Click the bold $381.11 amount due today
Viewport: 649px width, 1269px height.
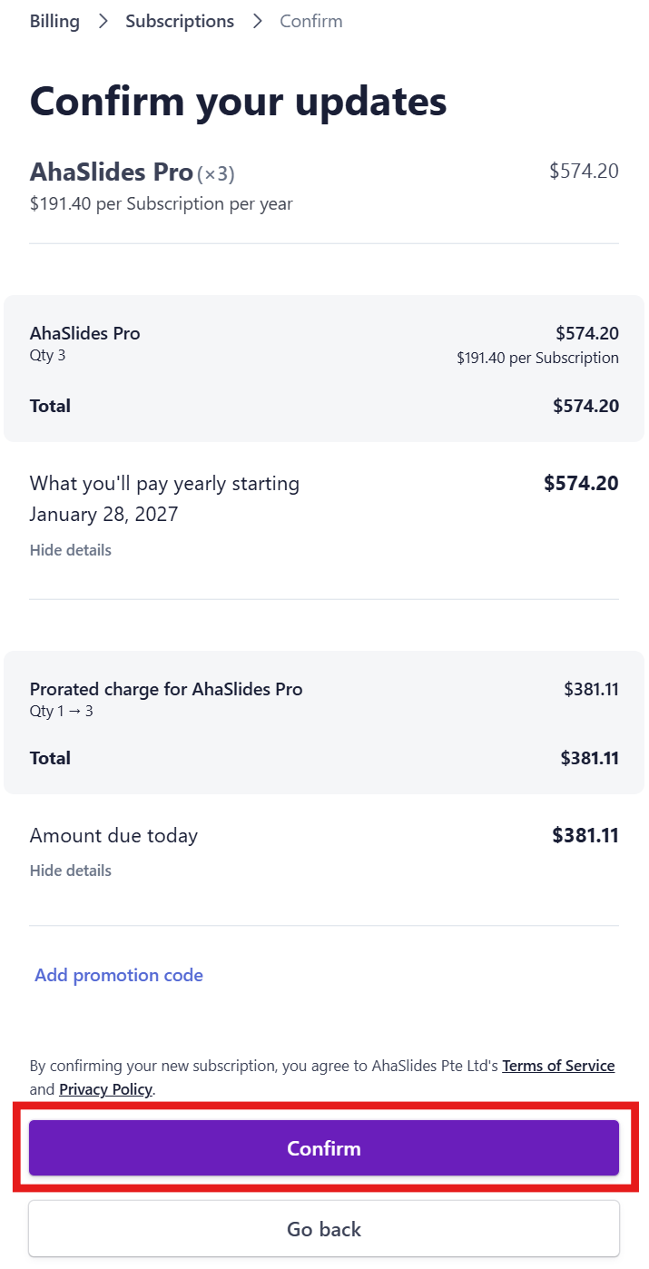(x=585, y=835)
